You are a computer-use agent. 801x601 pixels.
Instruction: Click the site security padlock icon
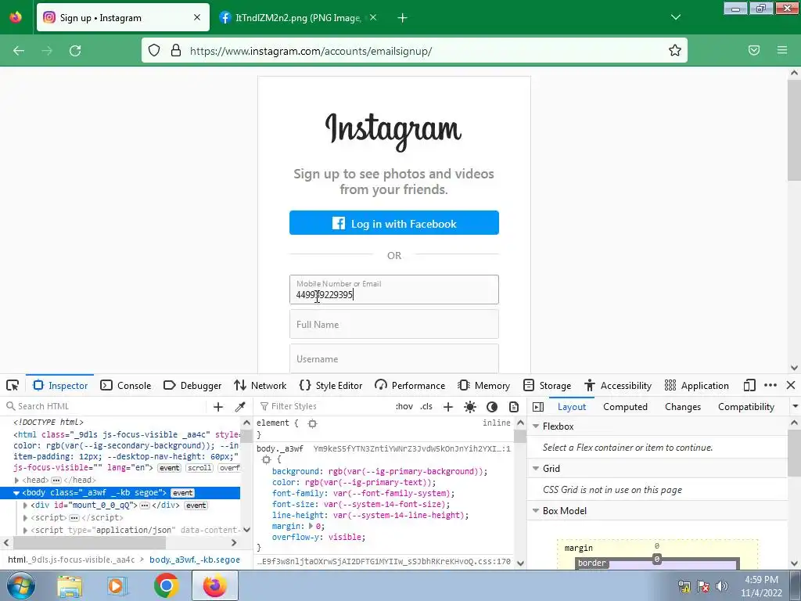(x=176, y=50)
